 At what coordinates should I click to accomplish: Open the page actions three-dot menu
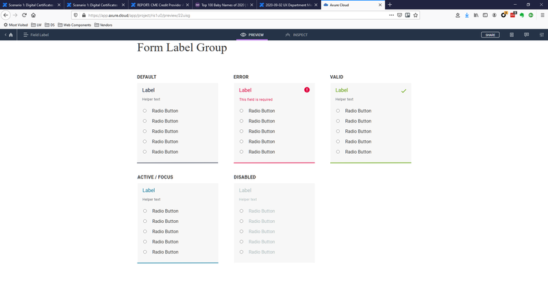point(391,15)
